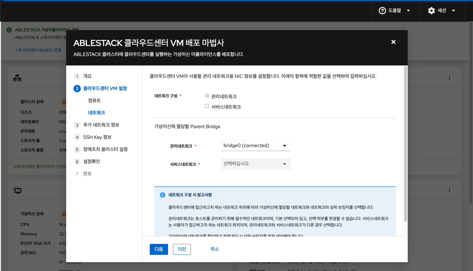Click the info icon in the network notice

(x=162, y=195)
